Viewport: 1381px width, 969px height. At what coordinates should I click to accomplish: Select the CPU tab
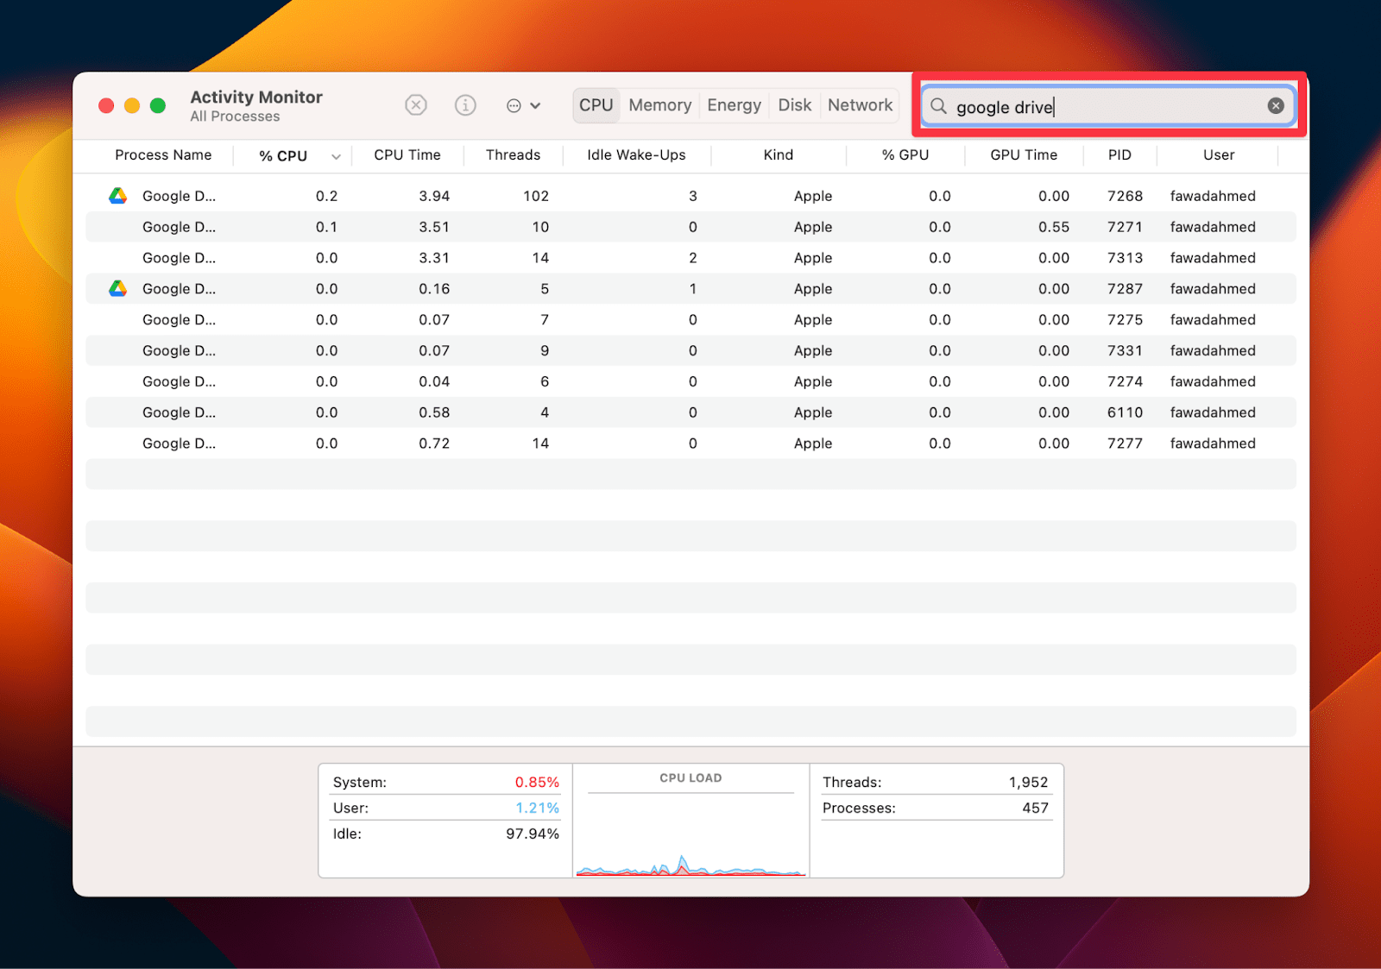pos(596,105)
